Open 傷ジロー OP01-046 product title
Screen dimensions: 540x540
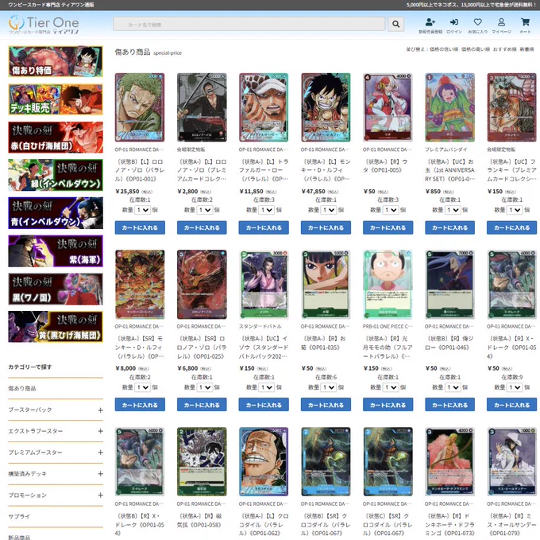(x=449, y=343)
